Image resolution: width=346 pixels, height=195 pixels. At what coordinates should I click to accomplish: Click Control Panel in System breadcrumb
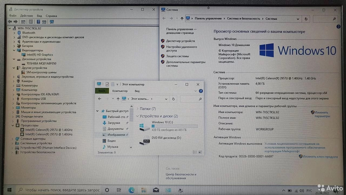208,19
